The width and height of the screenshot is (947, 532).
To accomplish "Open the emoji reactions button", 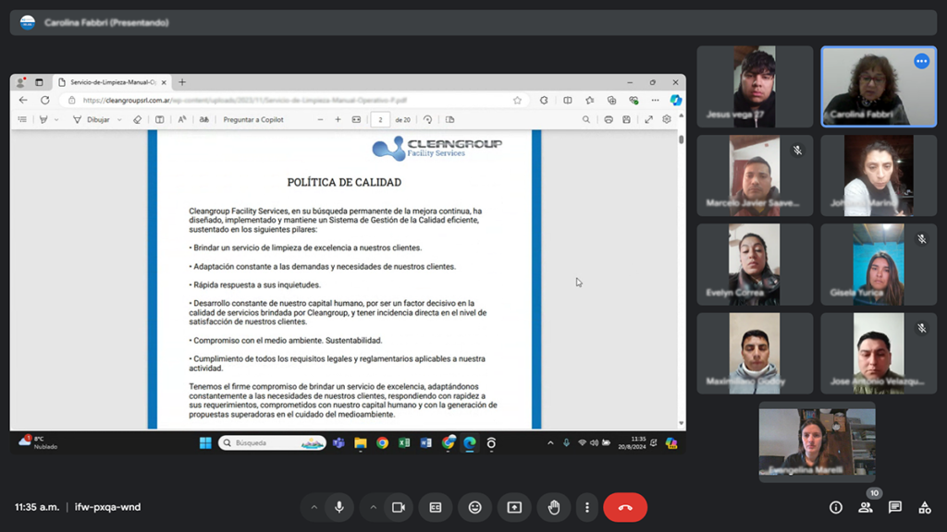I will coord(474,507).
